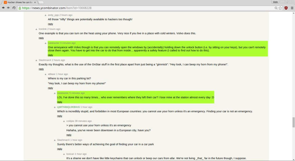
Task: Reply to SlashmanX's car park comment
Action: (59, 149)
